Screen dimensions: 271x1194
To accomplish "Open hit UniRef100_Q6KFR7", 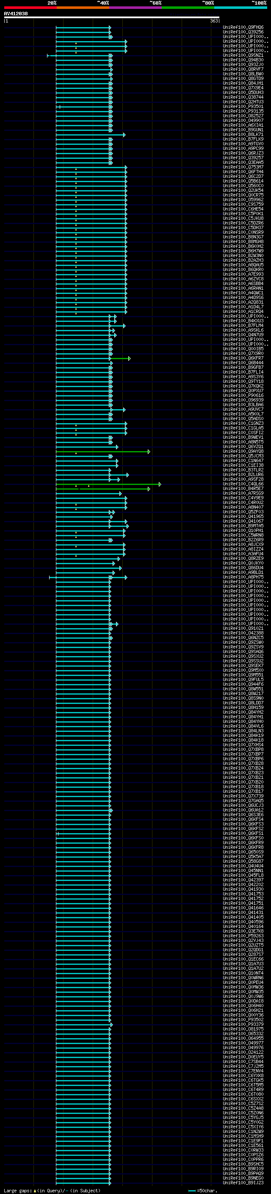I will click(x=243, y=358).
